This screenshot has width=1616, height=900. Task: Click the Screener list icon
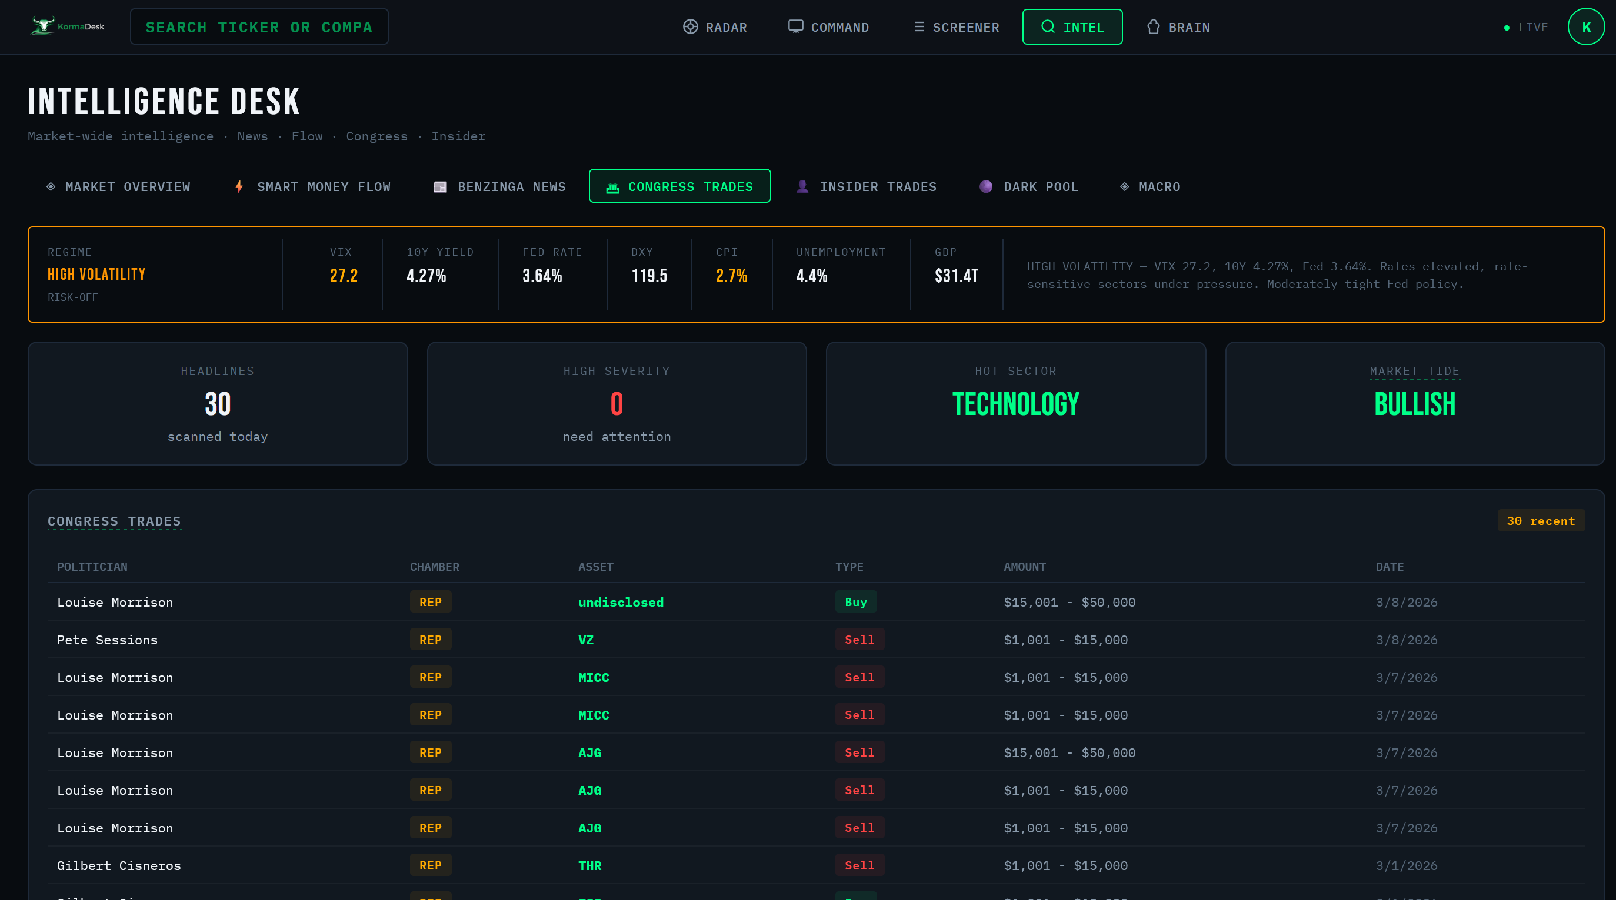[x=918, y=27]
